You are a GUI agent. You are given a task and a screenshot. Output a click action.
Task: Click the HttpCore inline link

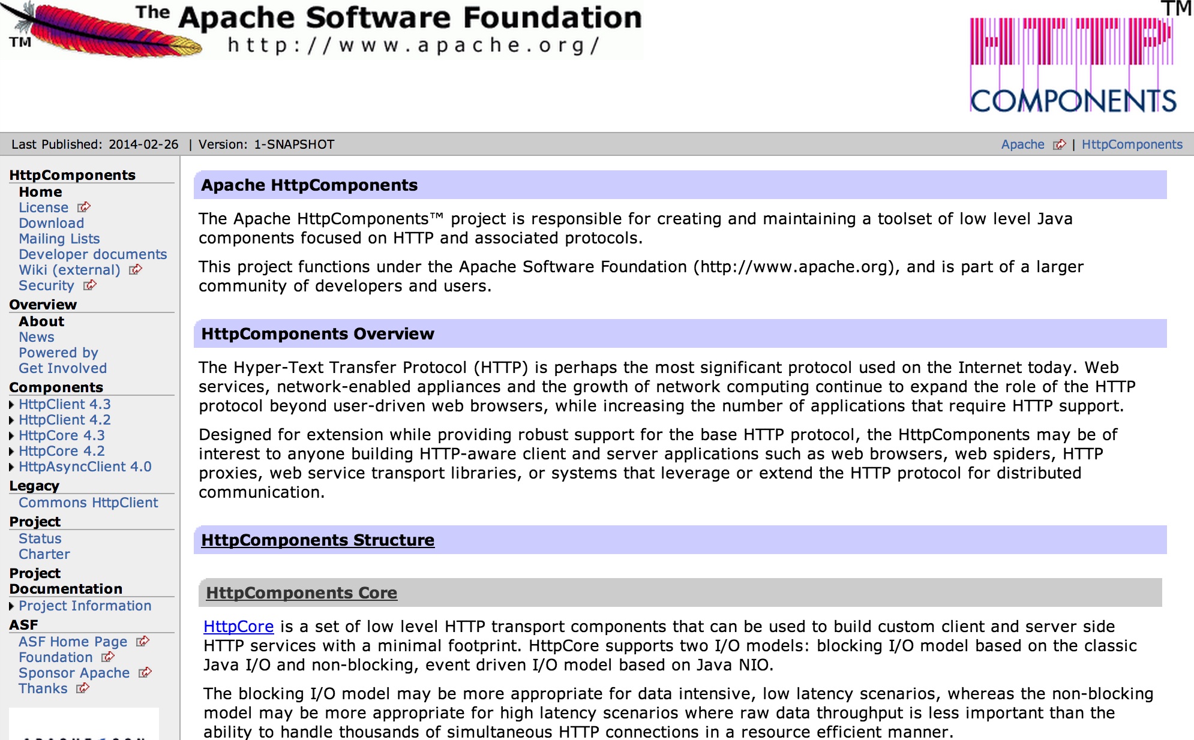coord(239,627)
